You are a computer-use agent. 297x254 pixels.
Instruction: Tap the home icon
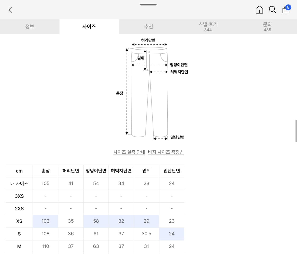point(259,9)
